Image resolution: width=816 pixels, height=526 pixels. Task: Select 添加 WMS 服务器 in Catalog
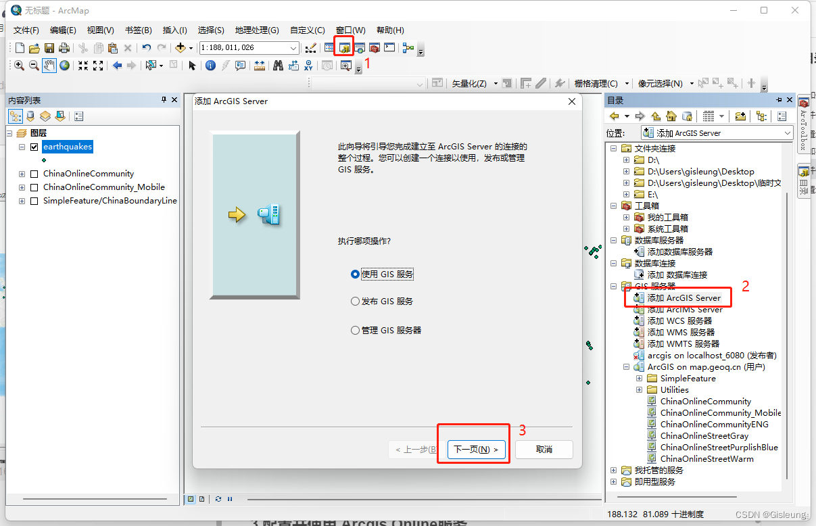click(681, 333)
